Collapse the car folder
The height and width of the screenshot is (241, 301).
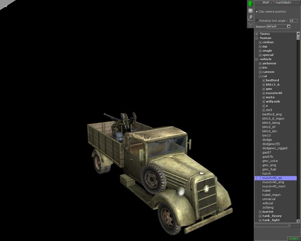pyautogui.click(x=260, y=76)
